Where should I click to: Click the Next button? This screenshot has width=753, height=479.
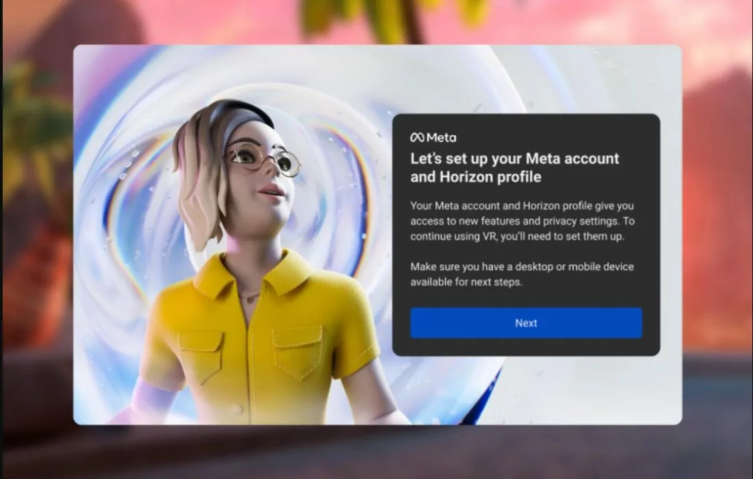tap(526, 323)
